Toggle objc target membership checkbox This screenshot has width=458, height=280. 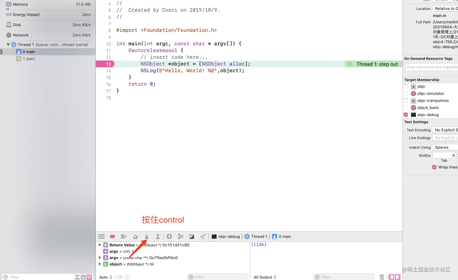406,86
